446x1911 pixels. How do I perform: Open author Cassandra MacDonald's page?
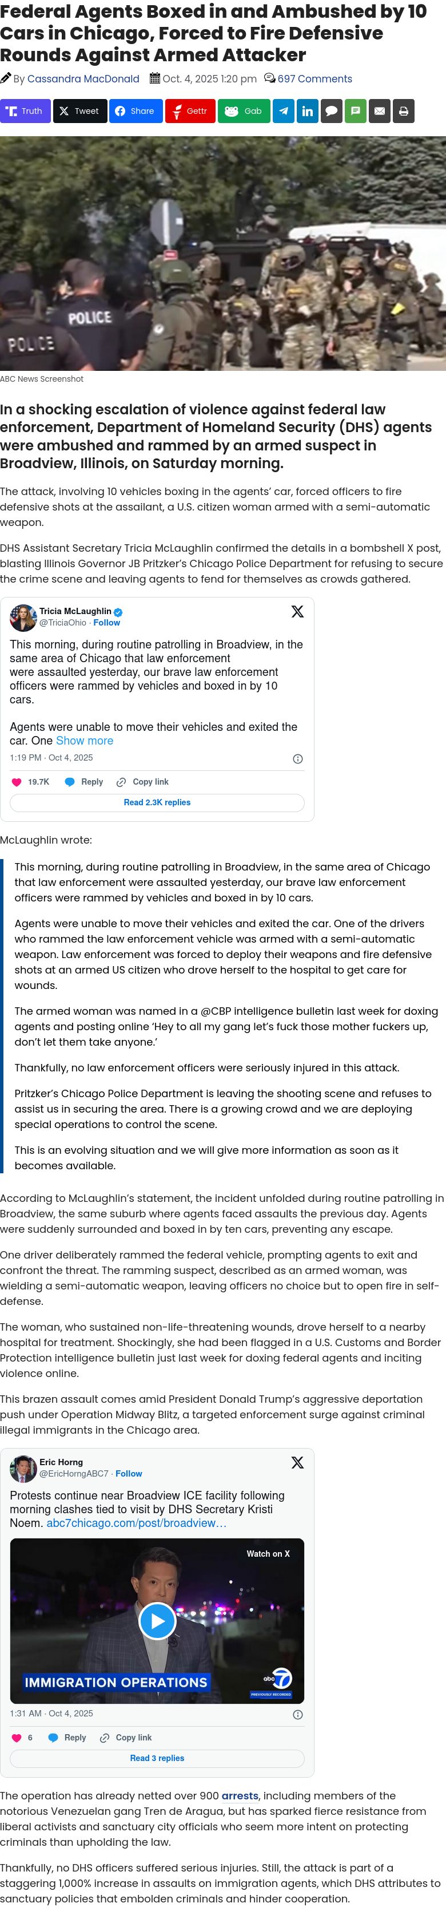(83, 78)
